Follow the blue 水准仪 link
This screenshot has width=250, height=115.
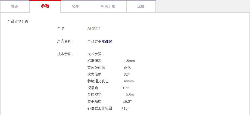coord(107,41)
